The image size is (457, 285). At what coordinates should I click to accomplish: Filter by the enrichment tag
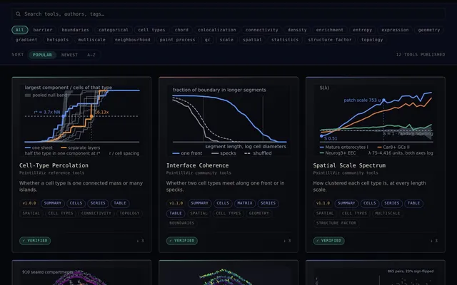click(330, 30)
